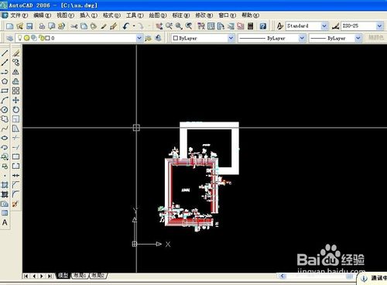Select the Rectangle draw tool

pos(5,91)
